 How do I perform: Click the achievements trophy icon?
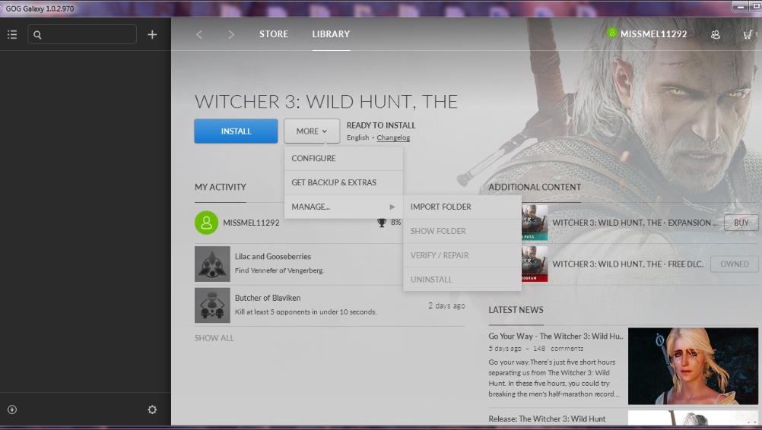click(382, 223)
